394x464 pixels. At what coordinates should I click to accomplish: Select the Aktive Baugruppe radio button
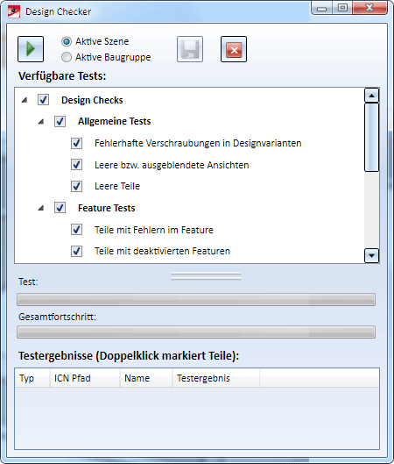(67, 57)
